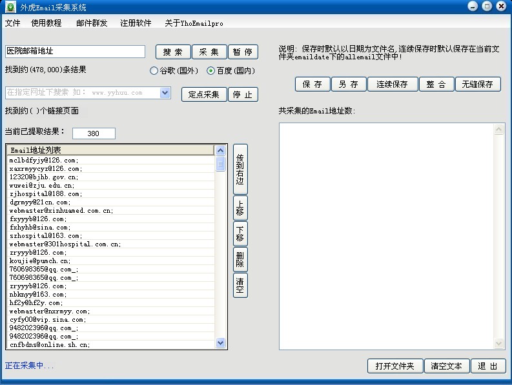The height and width of the screenshot is (385, 512).
Task: Click the 搜索 button
Action: (x=173, y=52)
